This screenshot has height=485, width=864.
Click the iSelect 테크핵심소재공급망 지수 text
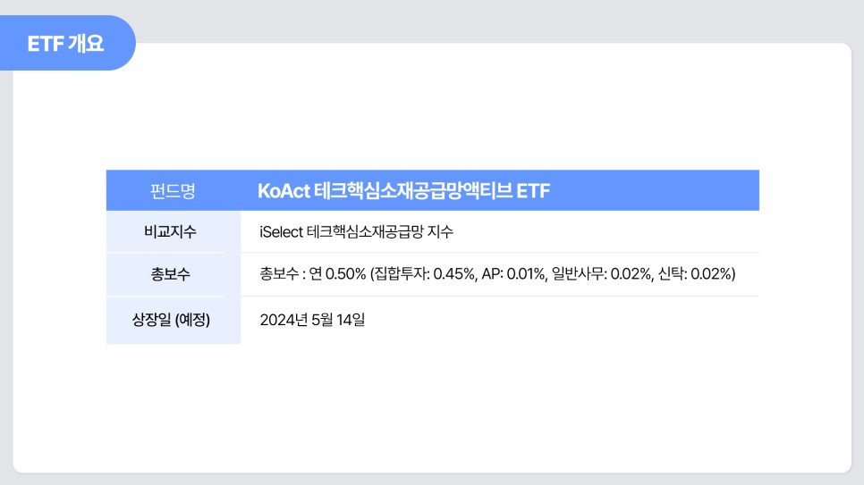tap(356, 231)
